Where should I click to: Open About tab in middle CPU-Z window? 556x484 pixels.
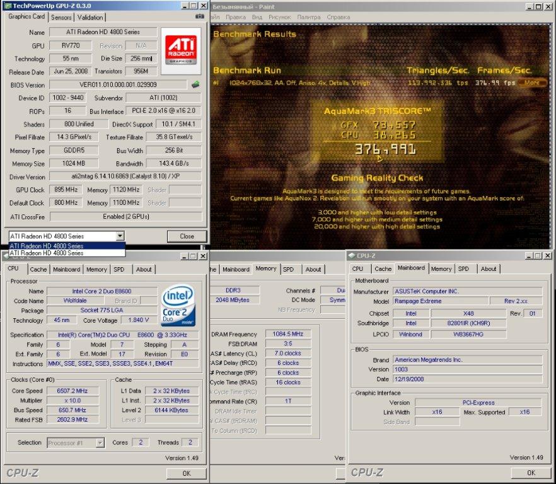[x=313, y=269]
